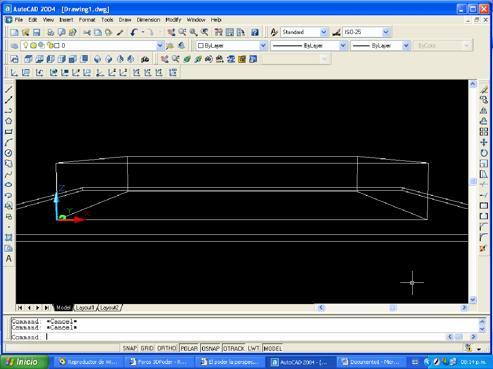
Task: Select the Circle draw tool
Action: click(x=9, y=153)
